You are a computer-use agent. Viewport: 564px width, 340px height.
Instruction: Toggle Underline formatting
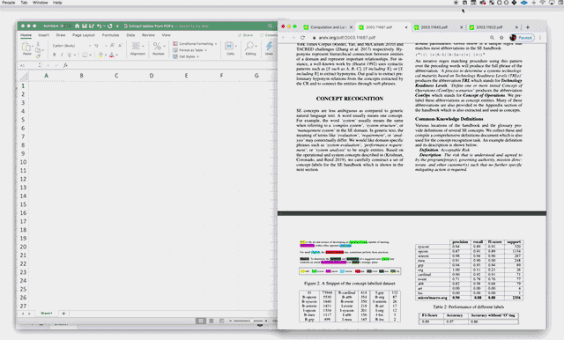tap(69, 55)
